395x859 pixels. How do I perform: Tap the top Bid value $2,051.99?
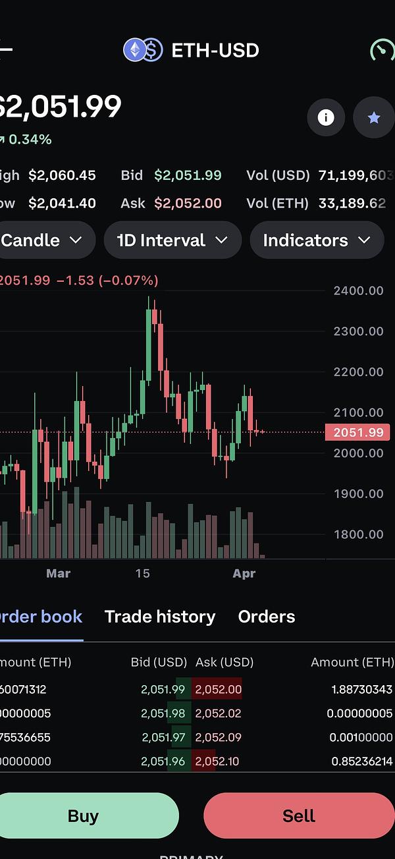[x=188, y=175]
